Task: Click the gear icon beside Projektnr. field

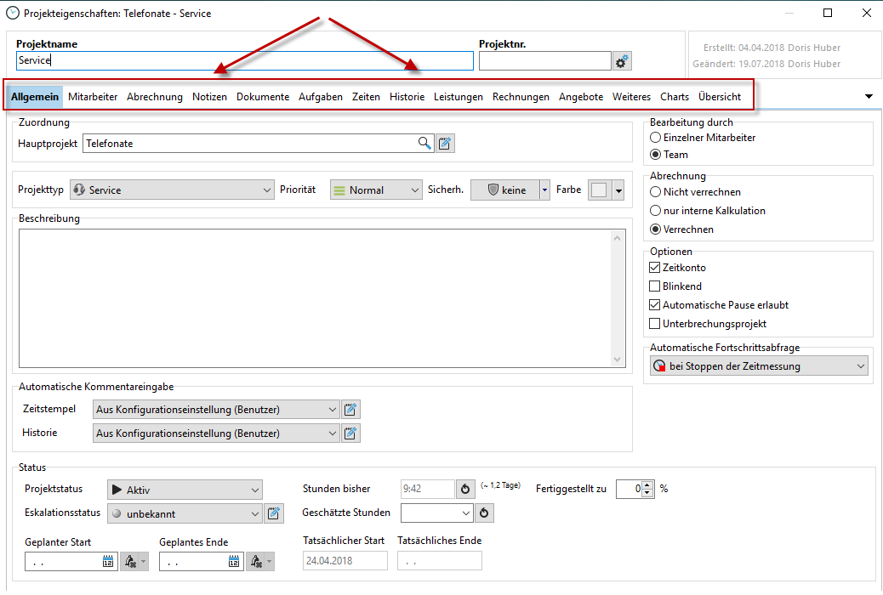Action: point(622,61)
